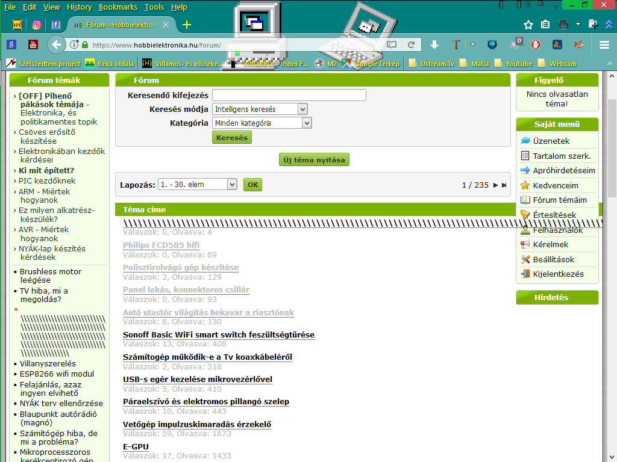Screen dimensions: 617x462
Task: Open Mafia bookmark folder
Action: click(x=475, y=64)
